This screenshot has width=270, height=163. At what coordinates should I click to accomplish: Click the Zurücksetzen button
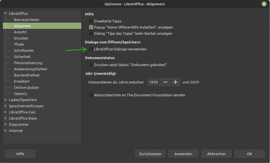(x=150, y=154)
